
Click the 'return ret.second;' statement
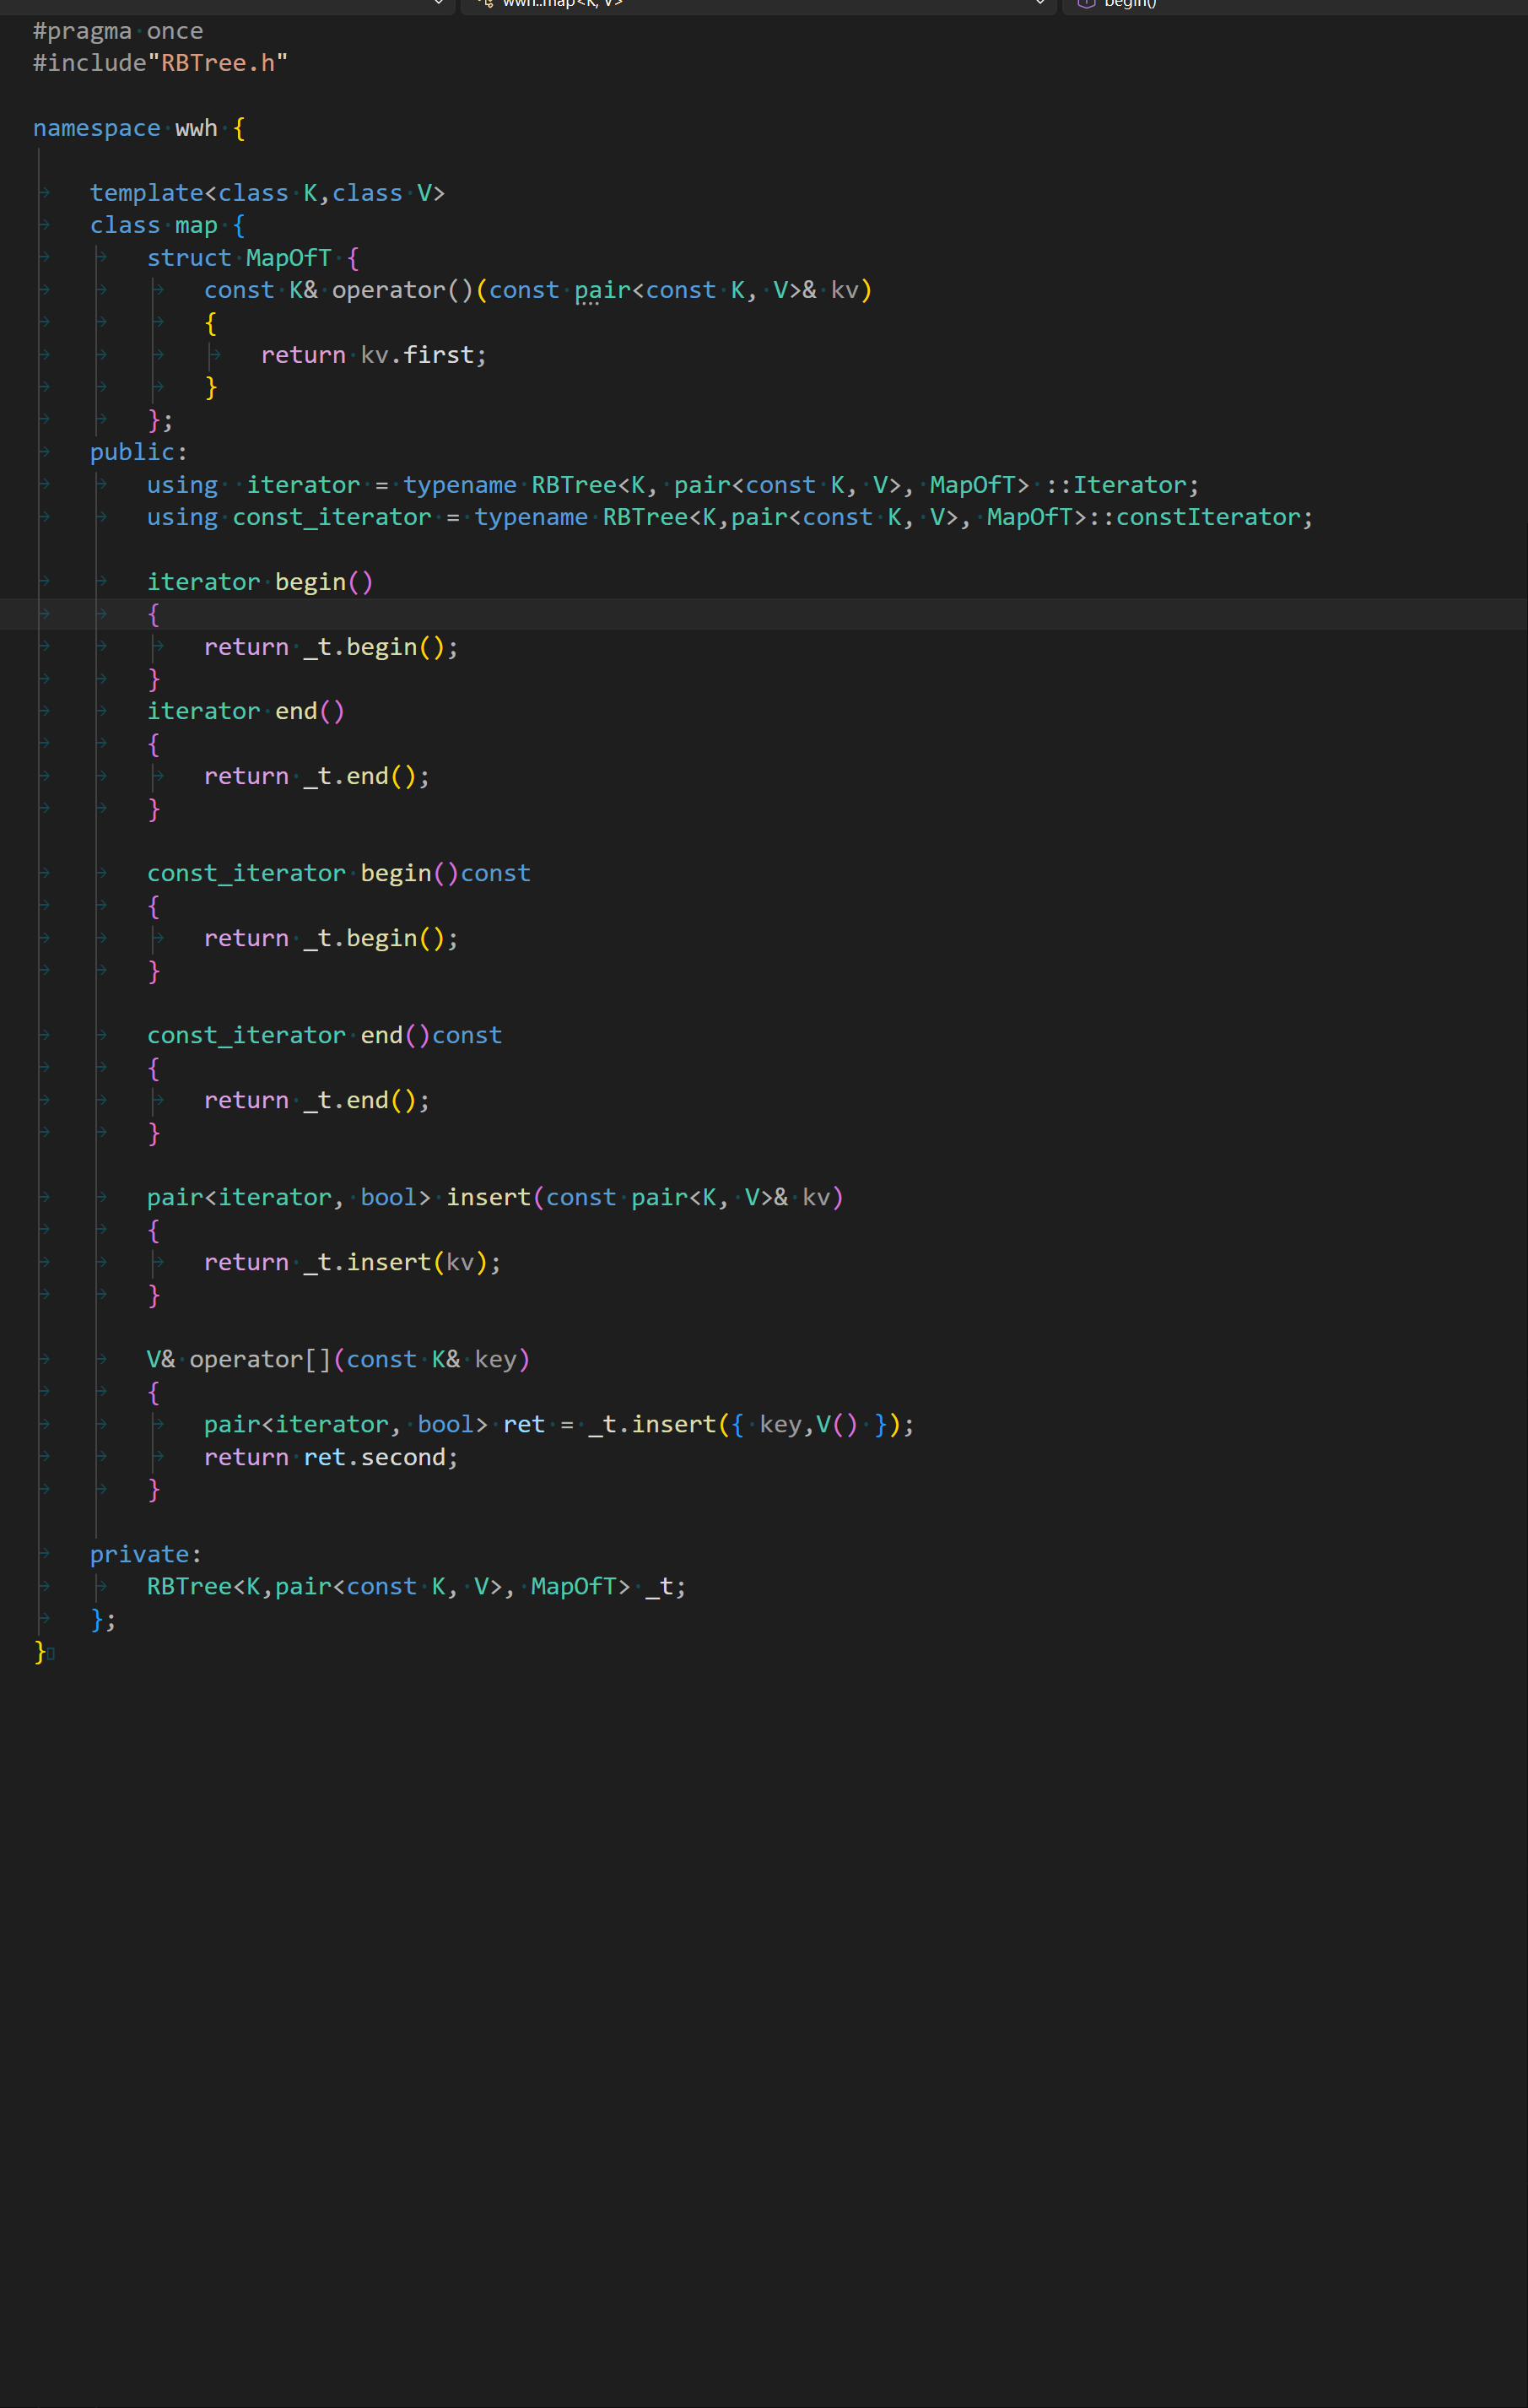point(331,1457)
